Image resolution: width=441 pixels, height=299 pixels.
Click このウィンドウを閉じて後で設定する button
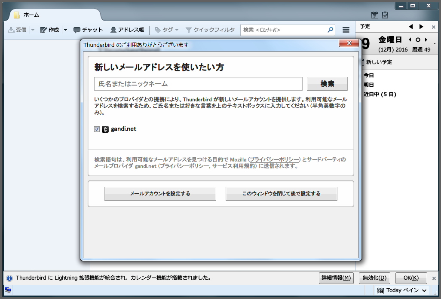281,194
